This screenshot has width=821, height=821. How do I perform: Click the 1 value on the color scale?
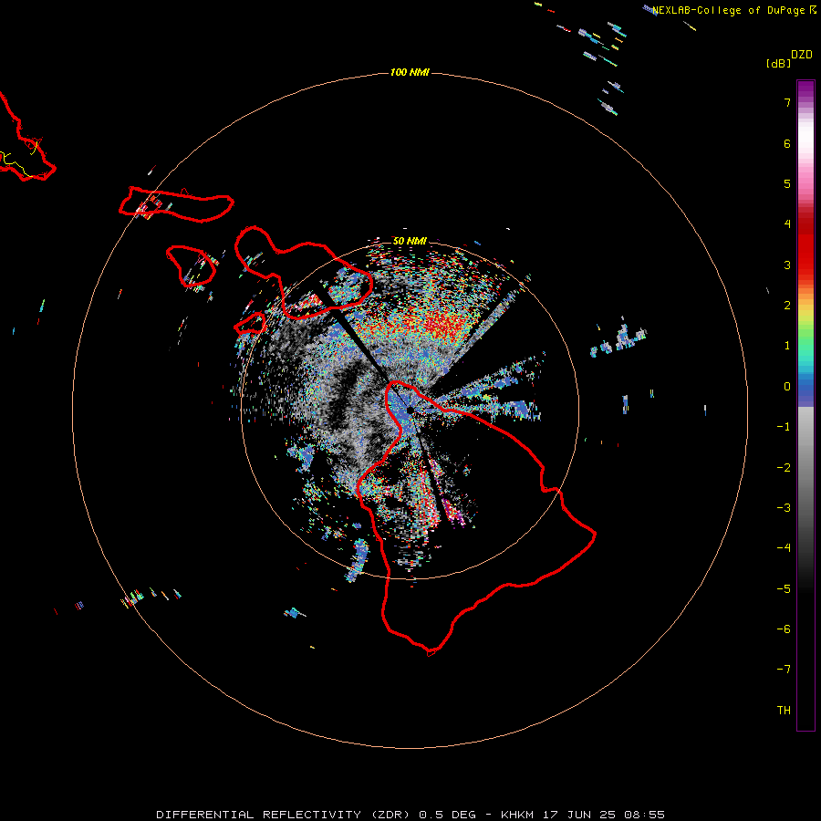coord(787,346)
